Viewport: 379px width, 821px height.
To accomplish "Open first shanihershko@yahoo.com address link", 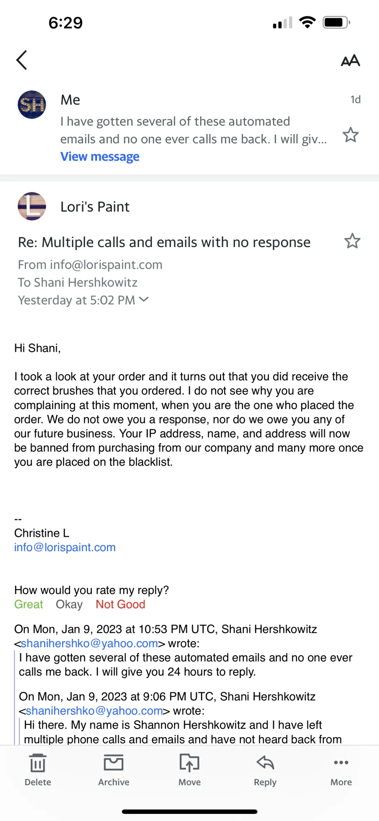I will pyautogui.click(x=89, y=643).
